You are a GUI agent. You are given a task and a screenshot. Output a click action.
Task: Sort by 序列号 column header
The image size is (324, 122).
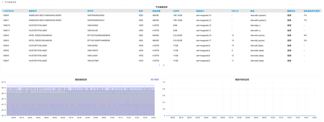[90, 11]
